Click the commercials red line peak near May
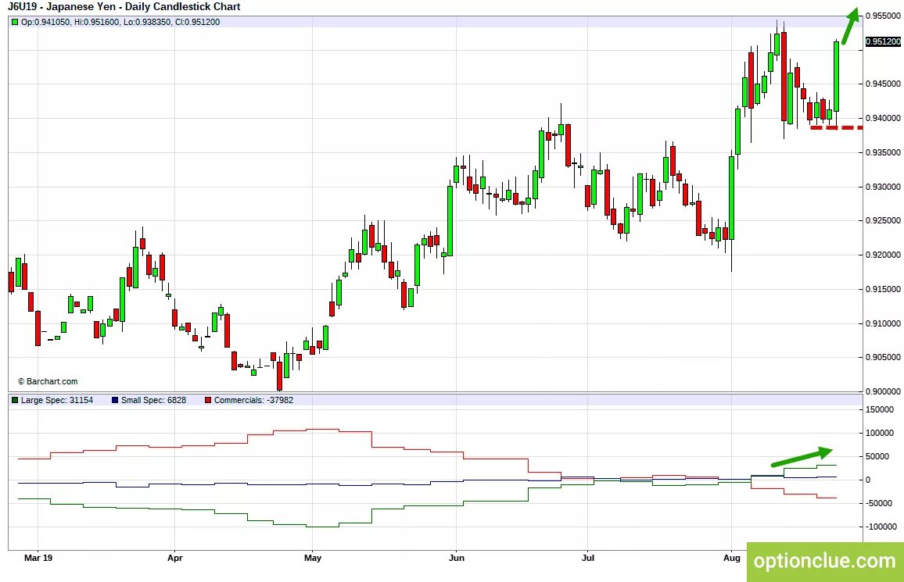 (x=321, y=429)
